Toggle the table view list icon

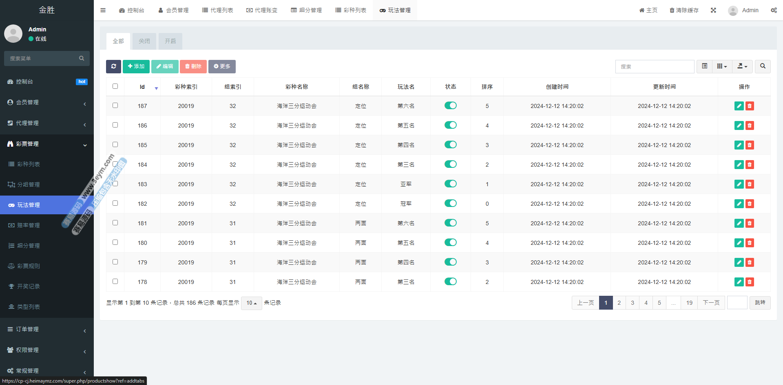pos(704,66)
